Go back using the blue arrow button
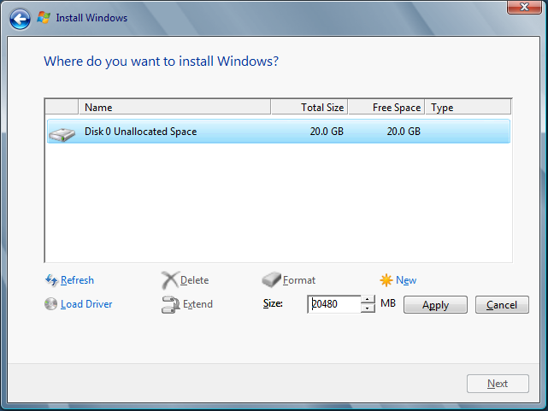 click(20, 19)
